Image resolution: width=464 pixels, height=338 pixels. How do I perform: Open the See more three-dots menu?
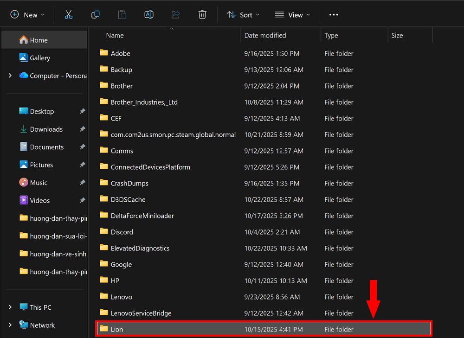334,15
